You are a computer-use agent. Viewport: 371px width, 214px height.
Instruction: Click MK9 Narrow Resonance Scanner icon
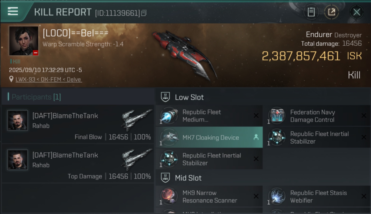pos(169,196)
